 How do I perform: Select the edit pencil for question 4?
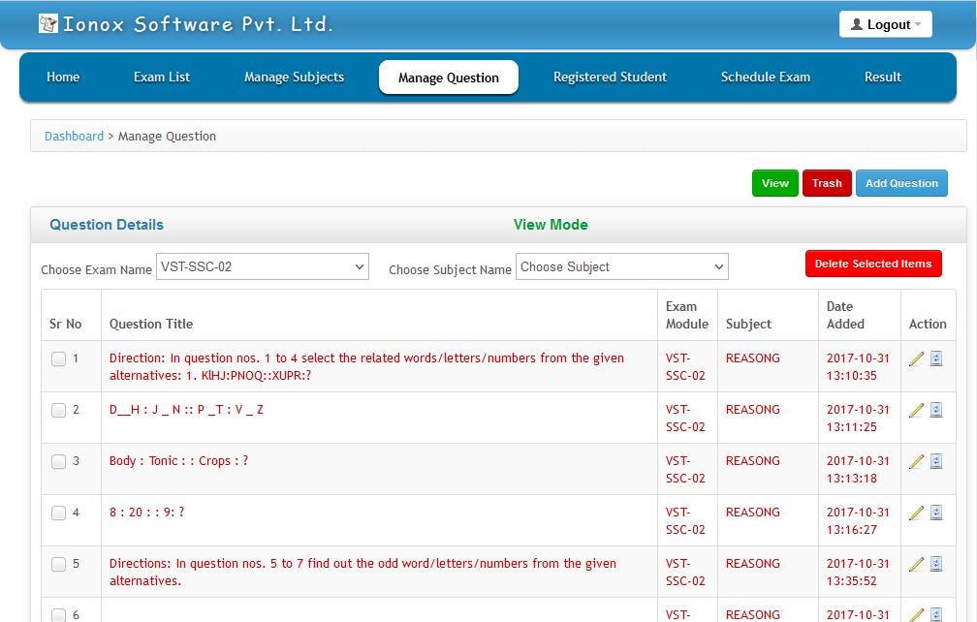(x=915, y=513)
